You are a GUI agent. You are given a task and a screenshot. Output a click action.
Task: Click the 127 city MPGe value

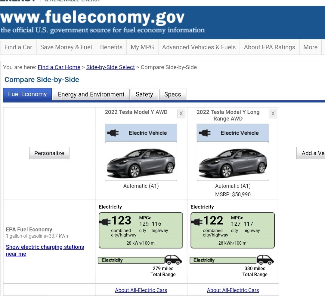pyautogui.click(x=236, y=224)
